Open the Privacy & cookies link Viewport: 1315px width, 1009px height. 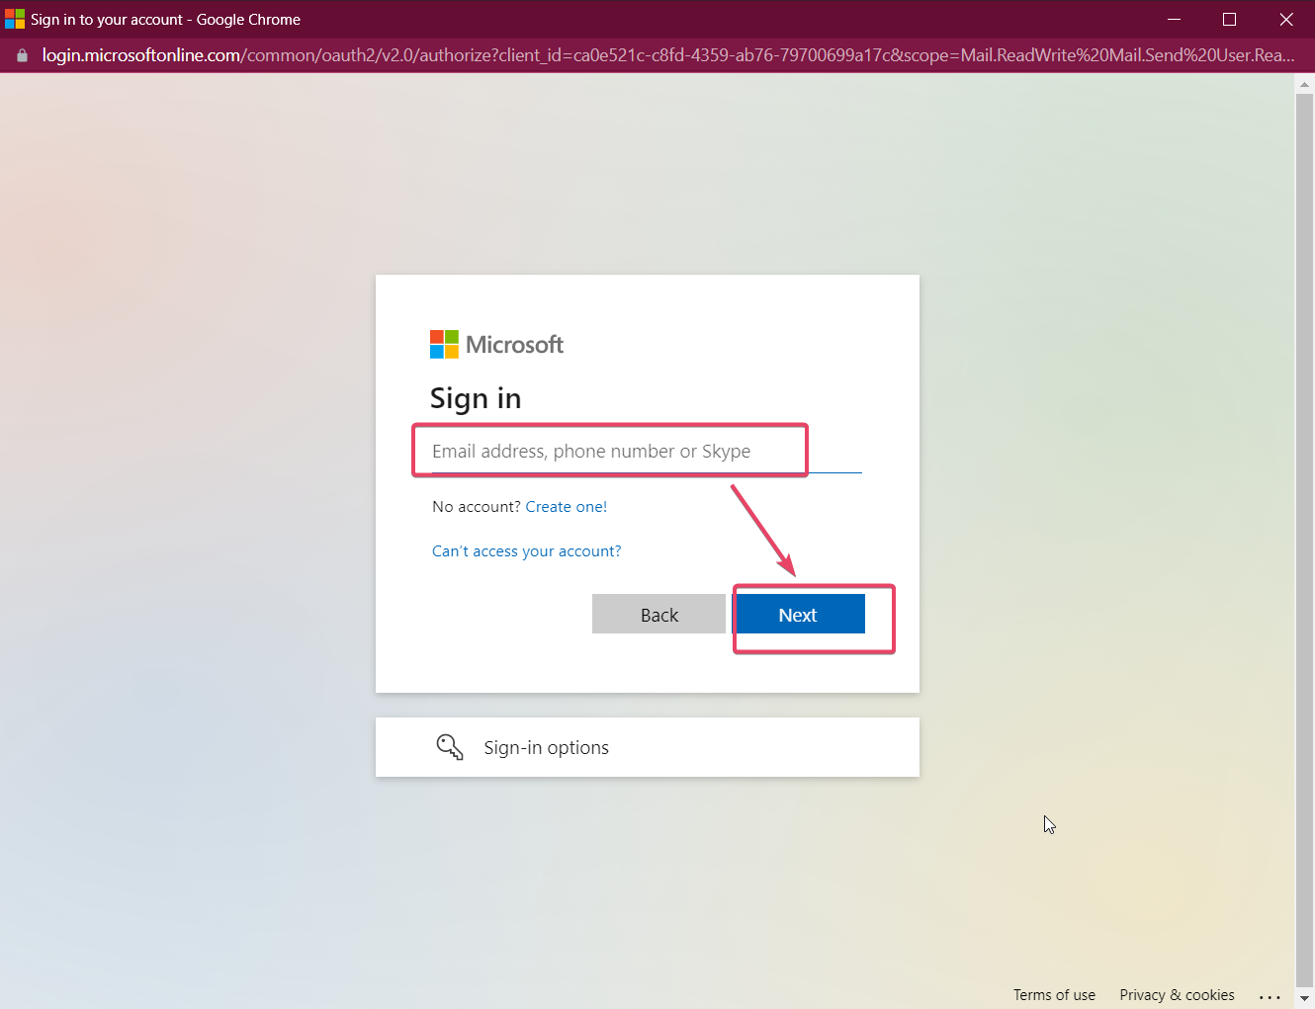tap(1177, 995)
